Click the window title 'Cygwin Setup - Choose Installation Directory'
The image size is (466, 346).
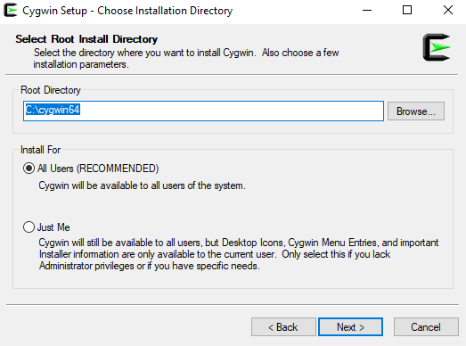(x=127, y=11)
